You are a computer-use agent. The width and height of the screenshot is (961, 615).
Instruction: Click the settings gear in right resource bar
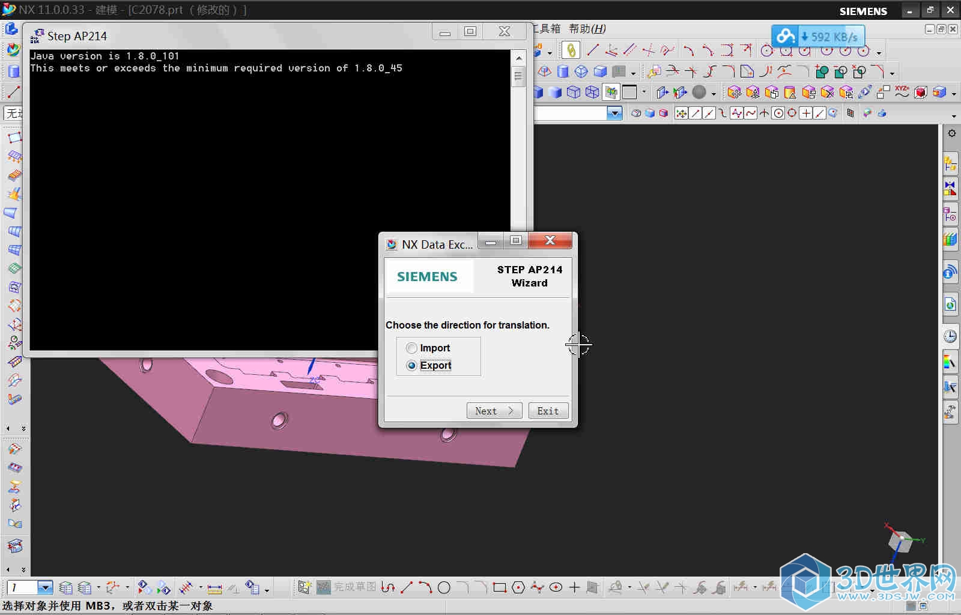(952, 133)
